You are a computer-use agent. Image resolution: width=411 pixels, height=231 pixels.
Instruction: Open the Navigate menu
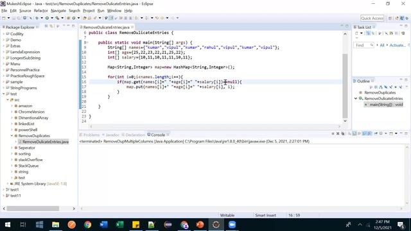(58, 11)
